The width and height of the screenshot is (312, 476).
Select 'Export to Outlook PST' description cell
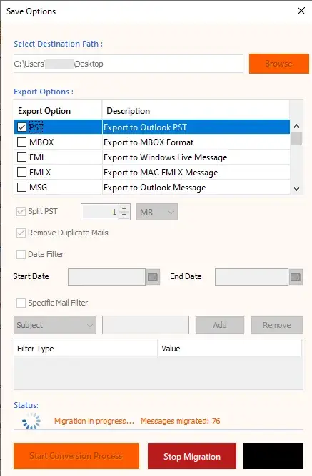pos(196,127)
